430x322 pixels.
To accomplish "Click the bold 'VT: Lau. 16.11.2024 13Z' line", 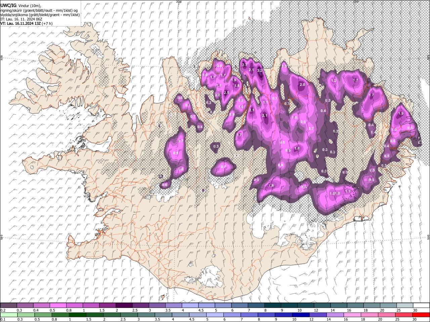I will (20, 23).
